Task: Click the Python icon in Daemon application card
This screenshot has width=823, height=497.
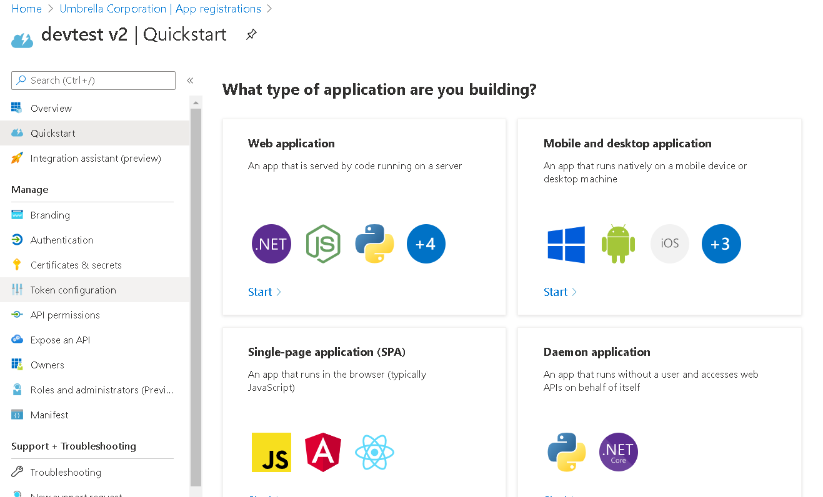Action: (x=566, y=452)
